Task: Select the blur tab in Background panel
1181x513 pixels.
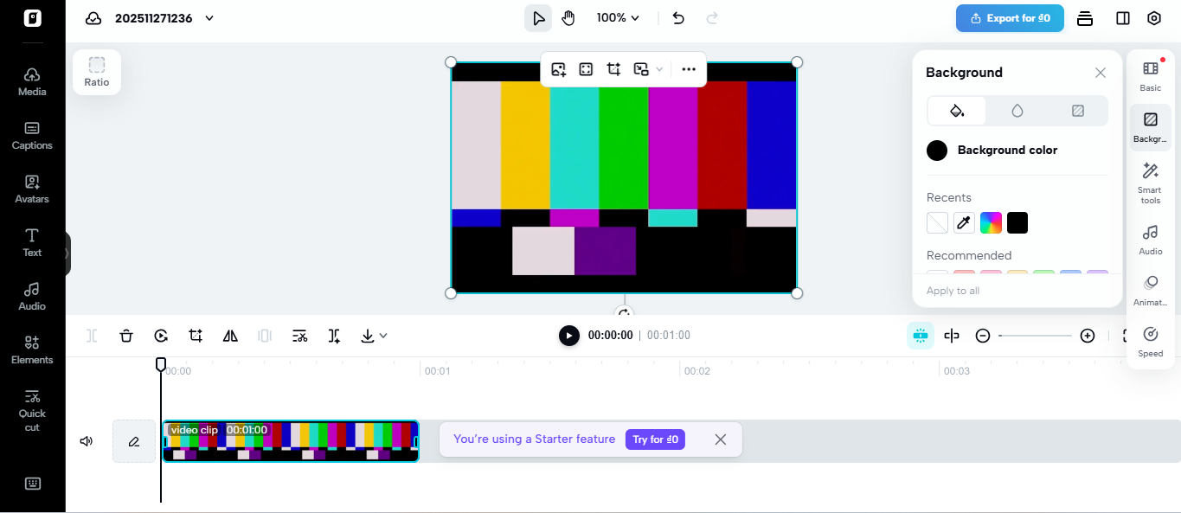Action: pos(1017,111)
